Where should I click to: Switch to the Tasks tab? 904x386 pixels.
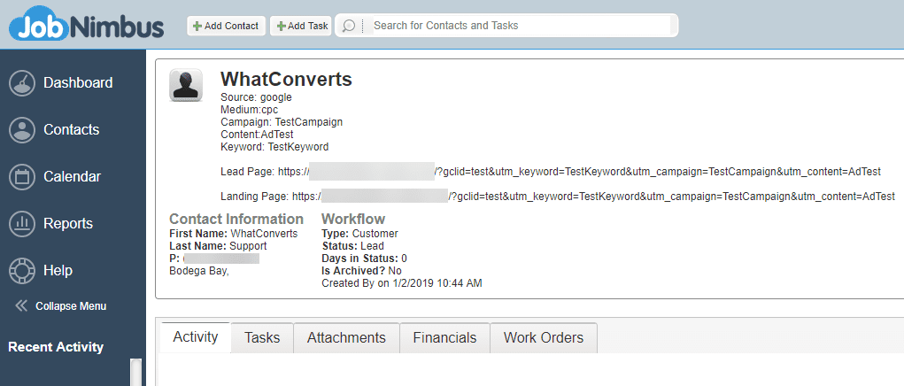click(262, 337)
